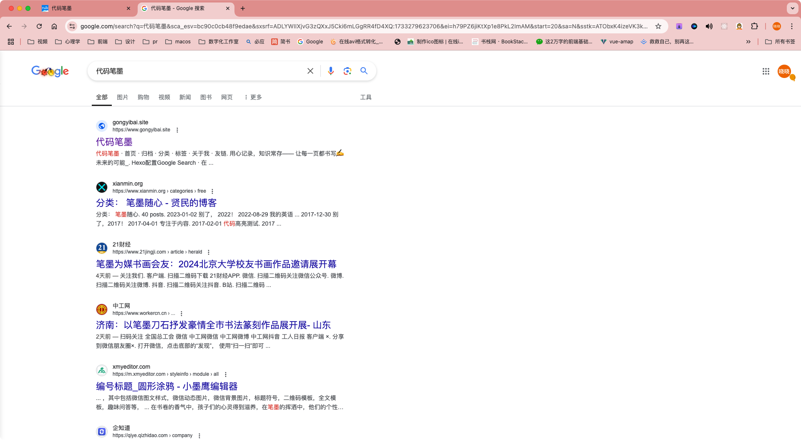This screenshot has width=801, height=440.
Task: Clear the search box with X
Action: tap(310, 71)
